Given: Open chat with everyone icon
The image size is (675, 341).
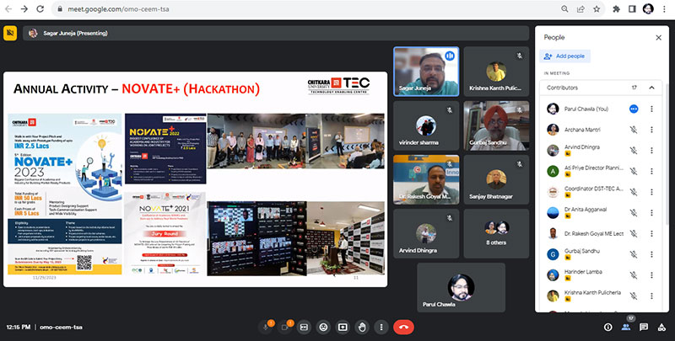Looking at the screenshot, I should [x=645, y=327].
